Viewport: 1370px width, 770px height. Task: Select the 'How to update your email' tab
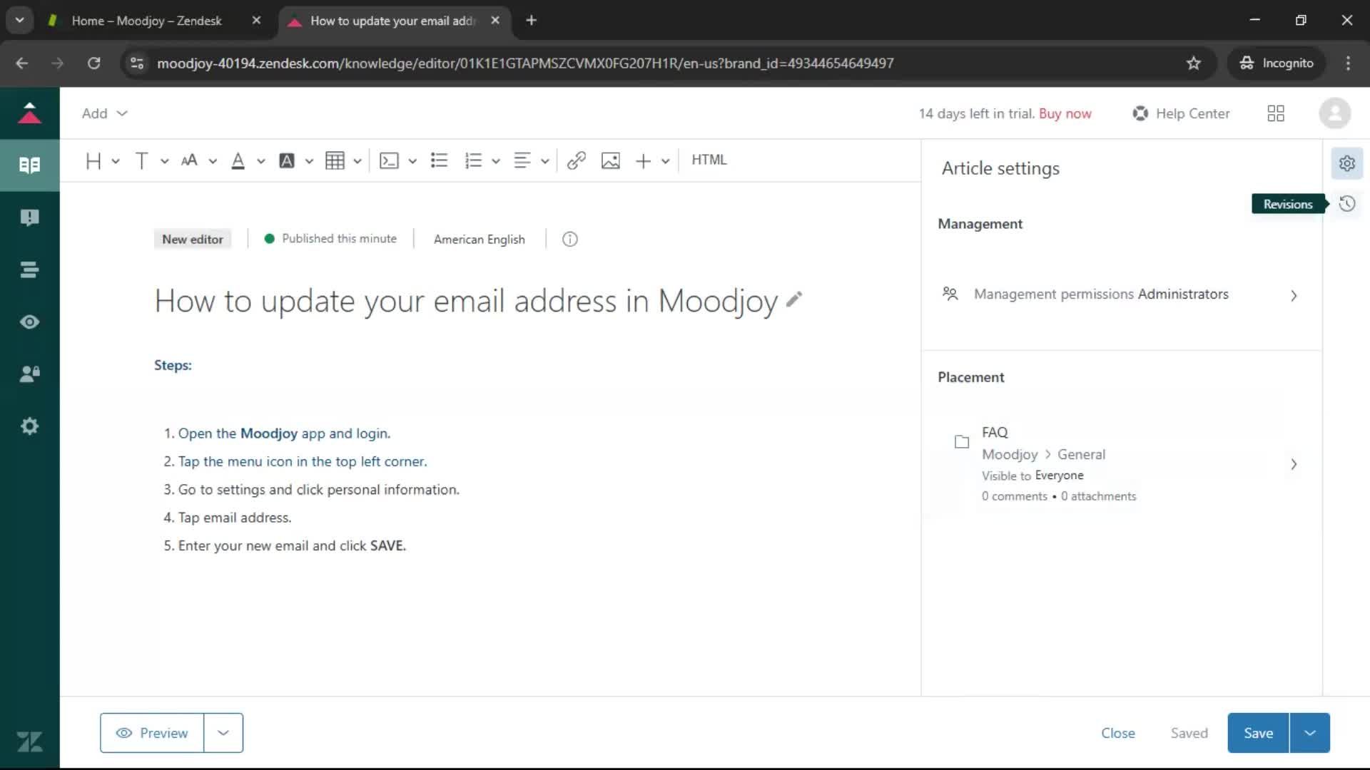(x=392, y=21)
